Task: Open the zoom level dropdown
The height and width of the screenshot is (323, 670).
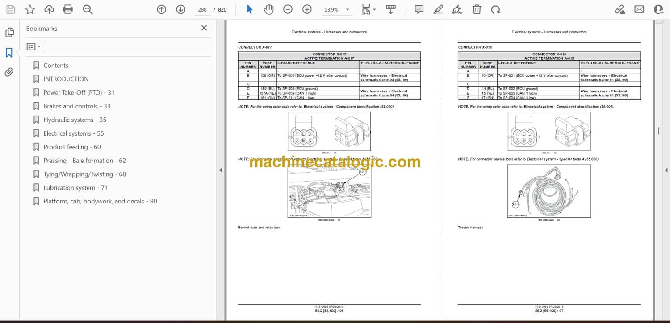Action: click(x=348, y=9)
